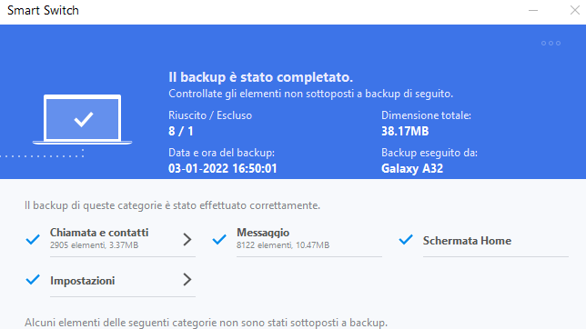Click the Smart Switch window title
586x329 pixels.
tap(44, 11)
